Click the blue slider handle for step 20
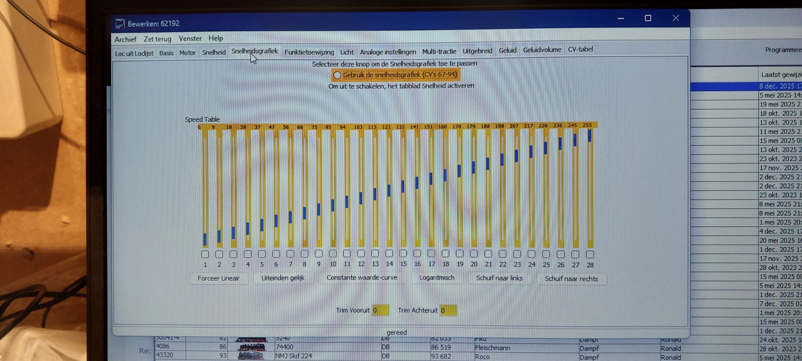The width and height of the screenshot is (802, 361). point(474,167)
